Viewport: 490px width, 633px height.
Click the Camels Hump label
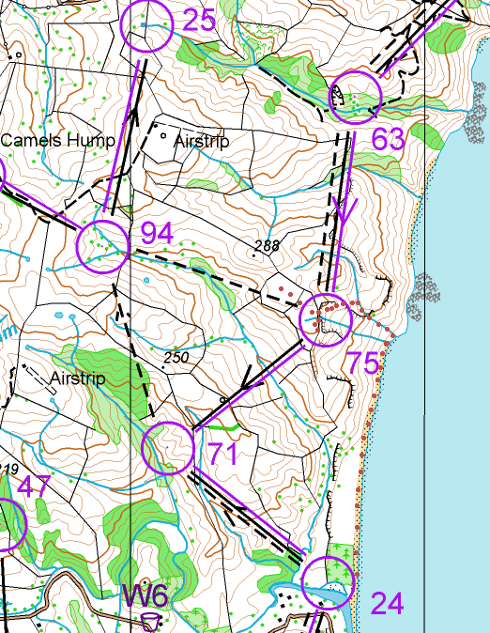click(57, 141)
